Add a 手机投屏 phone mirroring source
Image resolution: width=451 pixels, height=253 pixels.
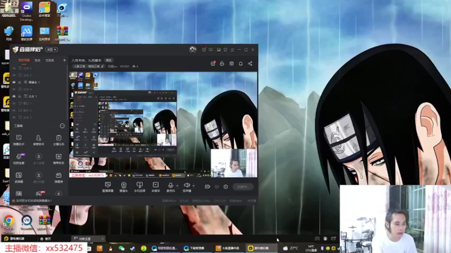click(139, 187)
